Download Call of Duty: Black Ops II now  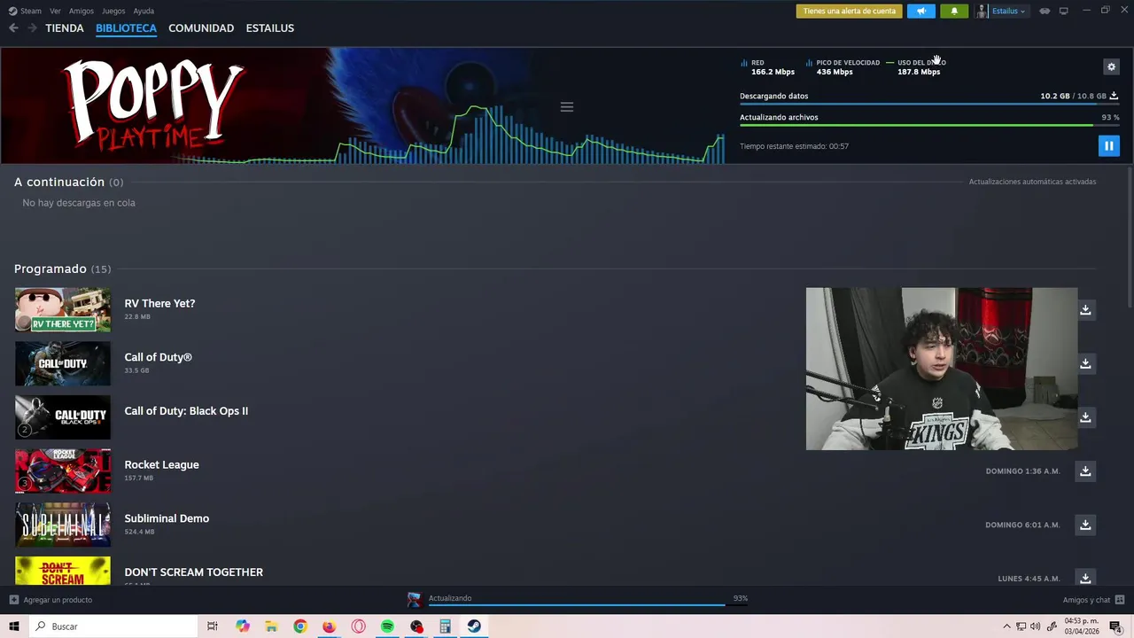tap(1085, 416)
